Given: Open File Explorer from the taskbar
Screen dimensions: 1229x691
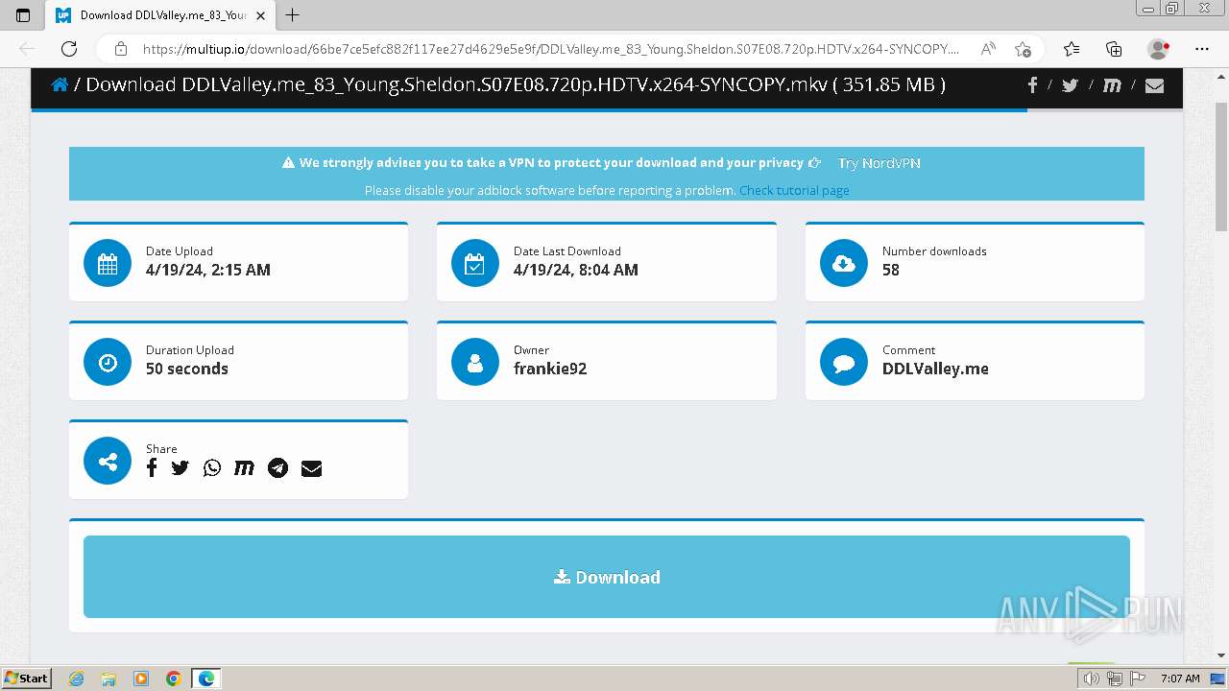Looking at the screenshot, I should [x=108, y=679].
